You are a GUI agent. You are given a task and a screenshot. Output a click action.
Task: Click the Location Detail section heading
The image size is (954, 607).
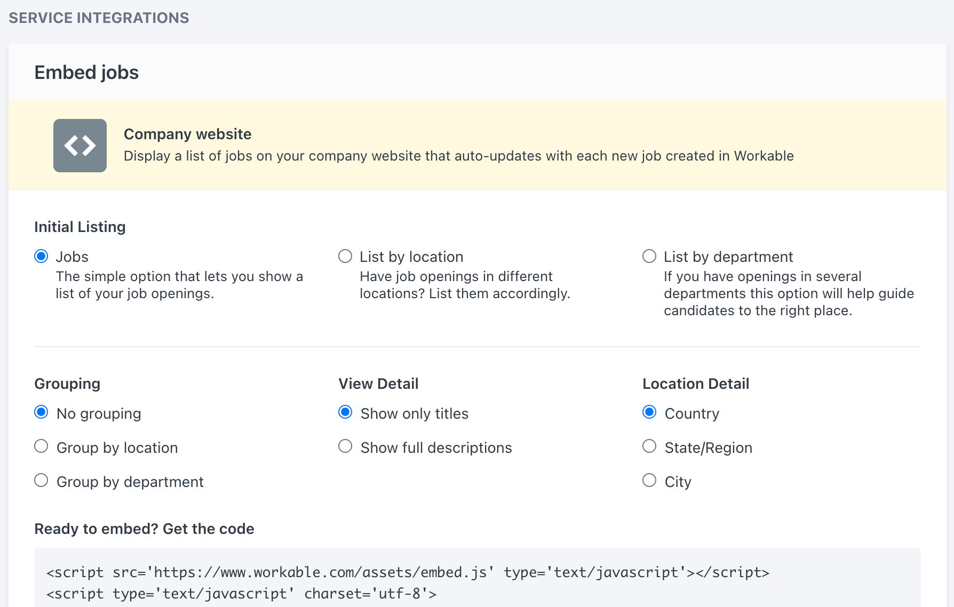coord(696,384)
